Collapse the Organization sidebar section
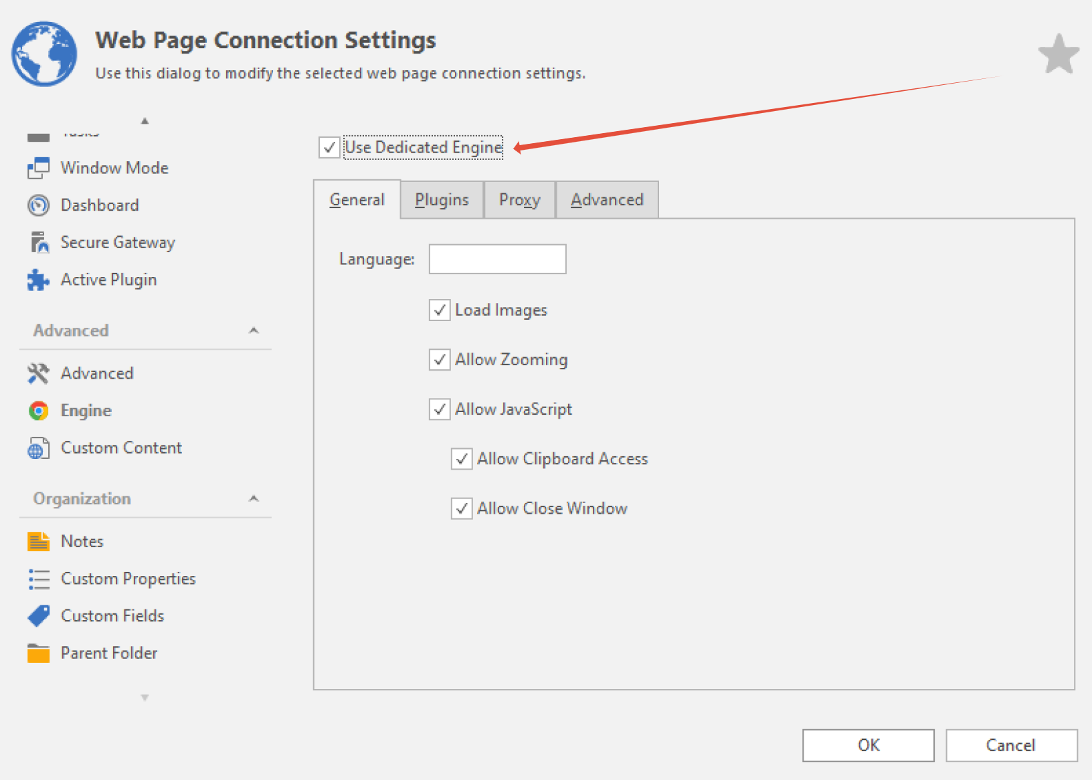 coord(254,498)
